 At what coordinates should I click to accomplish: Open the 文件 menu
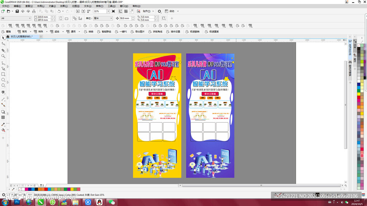[6, 6]
